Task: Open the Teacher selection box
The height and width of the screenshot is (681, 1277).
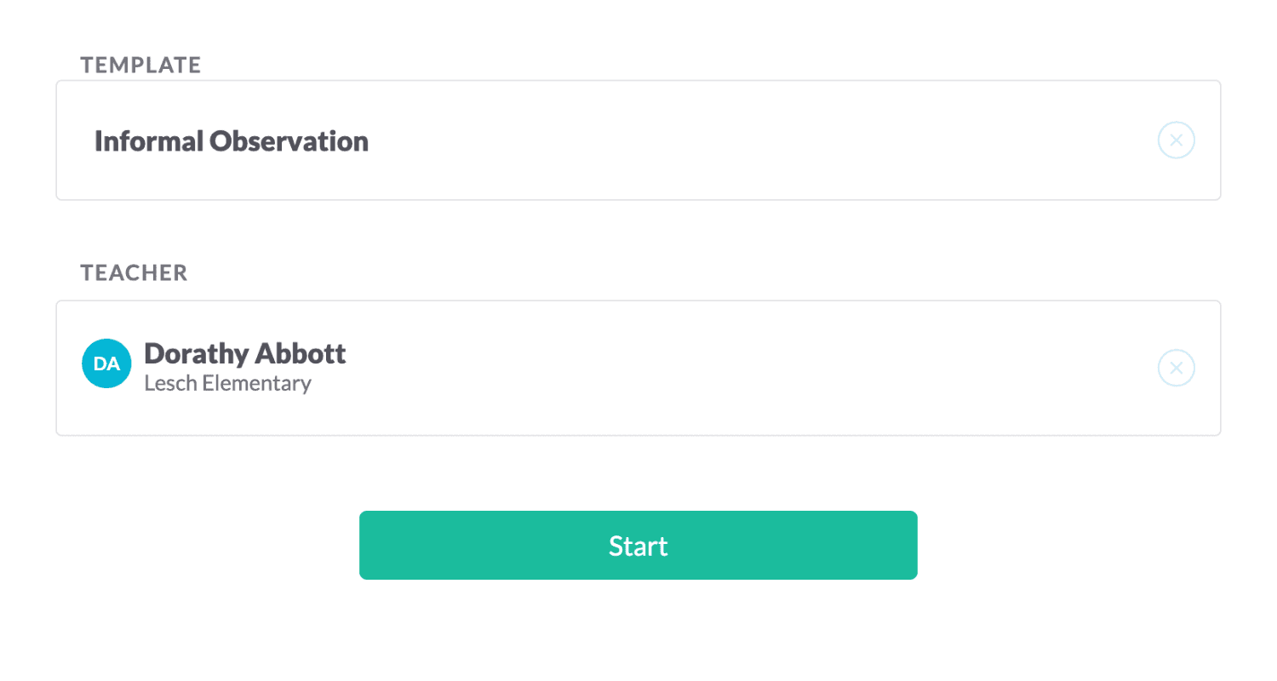Action: (x=638, y=368)
